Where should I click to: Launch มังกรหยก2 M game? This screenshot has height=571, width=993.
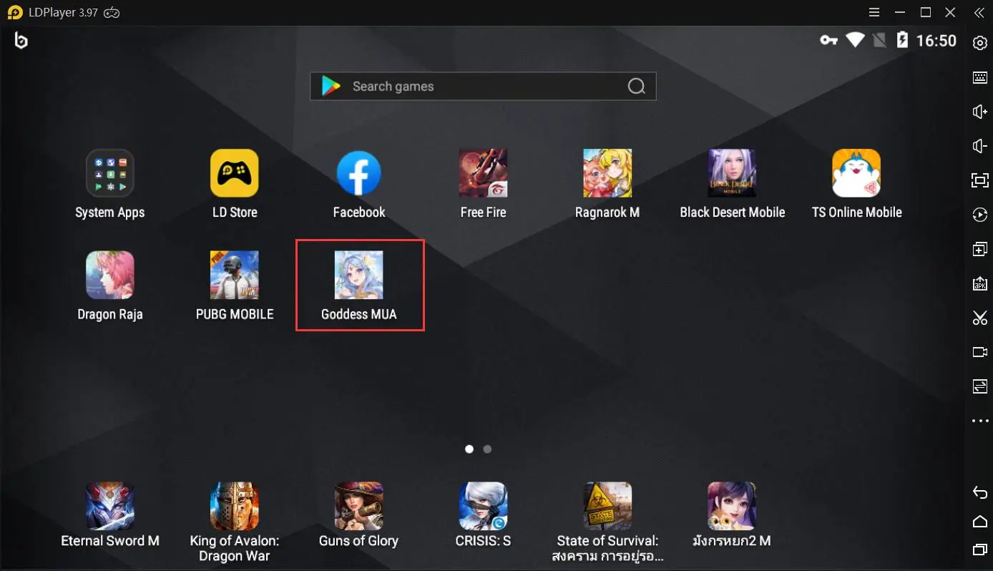tap(732, 506)
